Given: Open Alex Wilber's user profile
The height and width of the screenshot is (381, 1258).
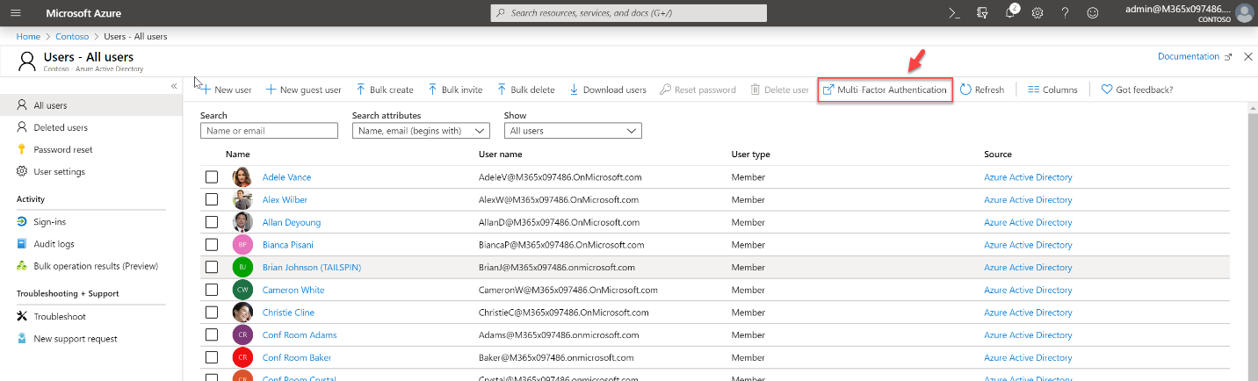Looking at the screenshot, I should pos(285,199).
